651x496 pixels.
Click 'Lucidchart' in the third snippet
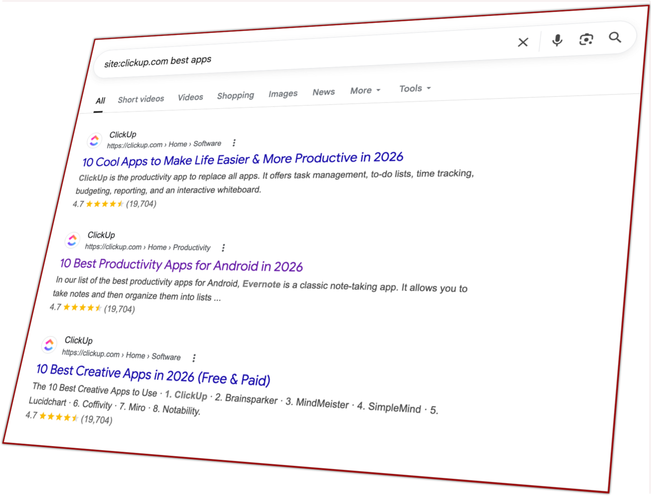(48, 402)
